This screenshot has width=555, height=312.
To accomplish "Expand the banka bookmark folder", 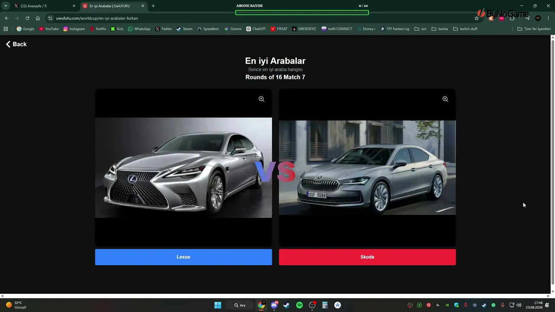I will point(440,29).
